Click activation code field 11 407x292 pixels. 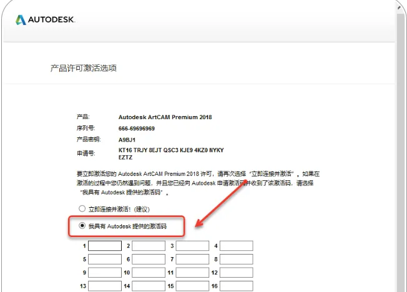tap(192, 273)
